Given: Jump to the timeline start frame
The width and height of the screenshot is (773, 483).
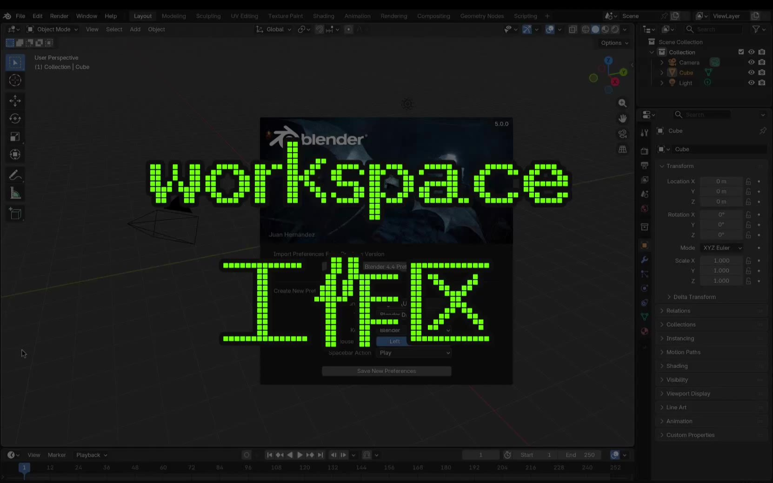Looking at the screenshot, I should click(x=269, y=455).
